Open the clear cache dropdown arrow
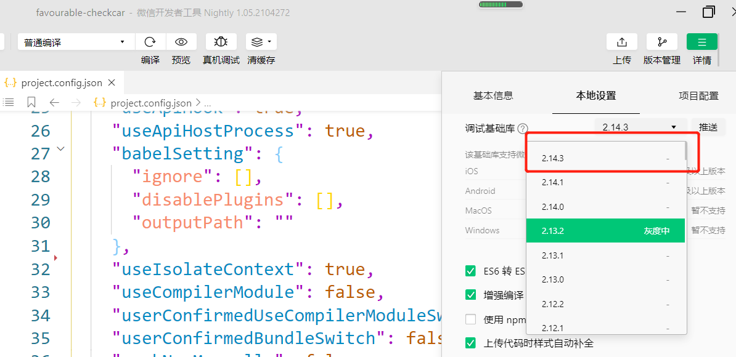Screen dimensions: 736x357 (x=269, y=42)
